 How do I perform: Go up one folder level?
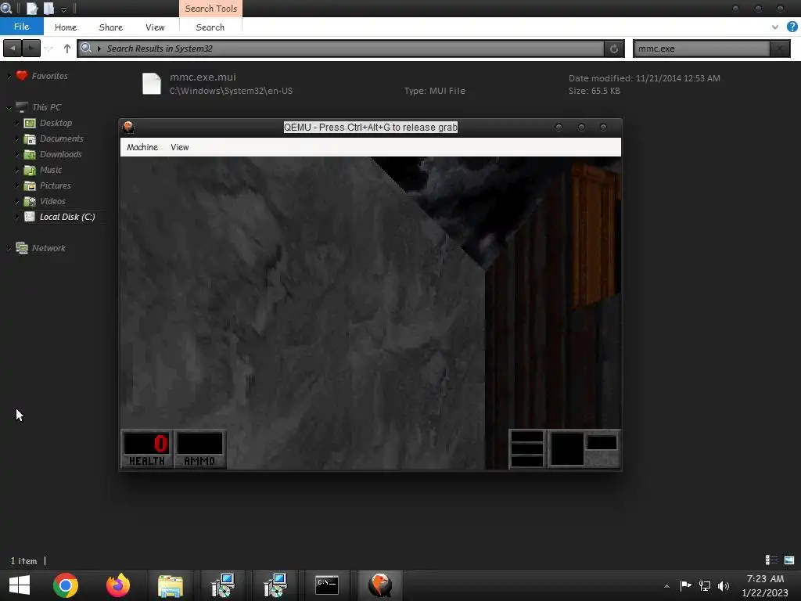(67, 49)
